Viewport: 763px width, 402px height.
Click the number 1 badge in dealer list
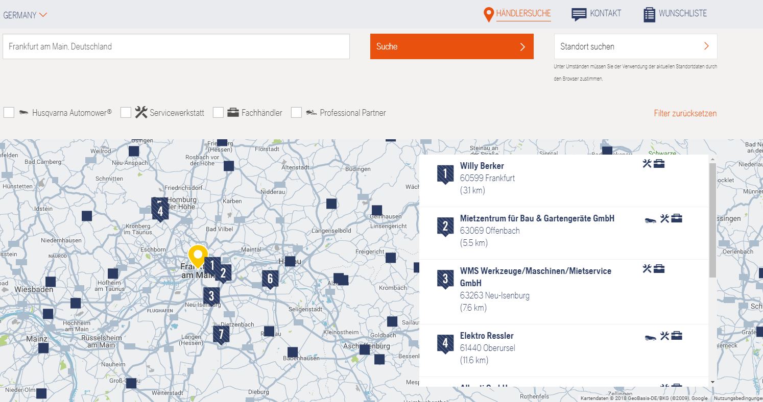click(445, 174)
